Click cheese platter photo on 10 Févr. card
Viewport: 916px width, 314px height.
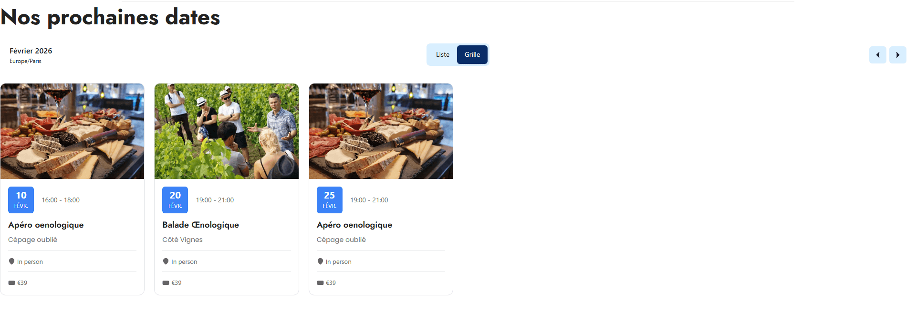pyautogui.click(x=72, y=131)
